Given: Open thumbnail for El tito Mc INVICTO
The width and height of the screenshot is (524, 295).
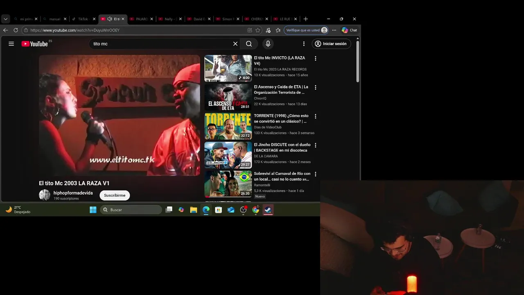Looking at the screenshot, I should [228, 68].
